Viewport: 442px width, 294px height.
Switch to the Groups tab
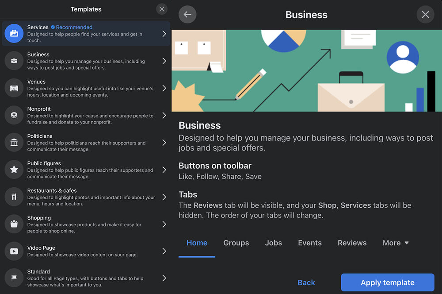[x=236, y=243]
